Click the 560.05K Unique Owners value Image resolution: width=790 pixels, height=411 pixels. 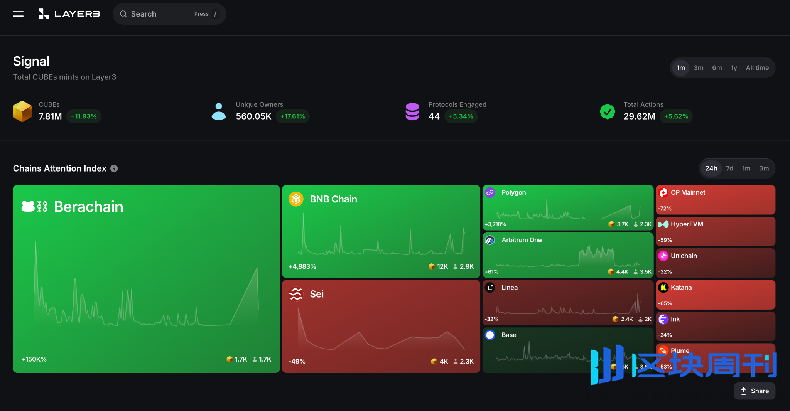(x=253, y=116)
